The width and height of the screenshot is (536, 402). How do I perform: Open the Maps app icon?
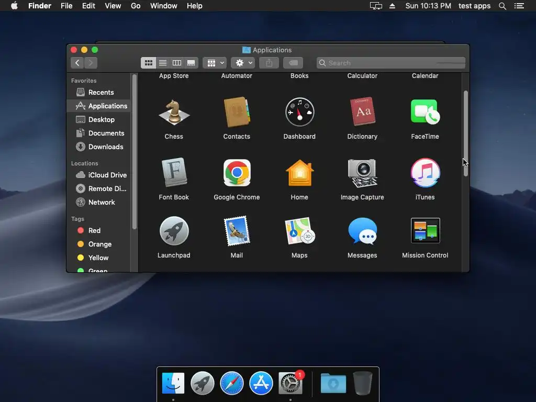pyautogui.click(x=299, y=231)
